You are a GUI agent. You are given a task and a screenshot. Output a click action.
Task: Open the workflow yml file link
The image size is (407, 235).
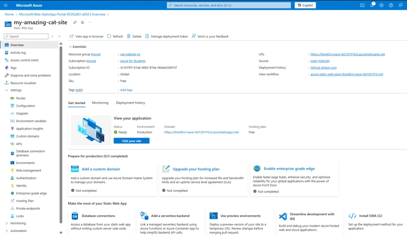pyautogui.click(x=346, y=75)
